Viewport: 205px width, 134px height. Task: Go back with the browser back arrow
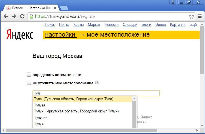coord(6,16)
